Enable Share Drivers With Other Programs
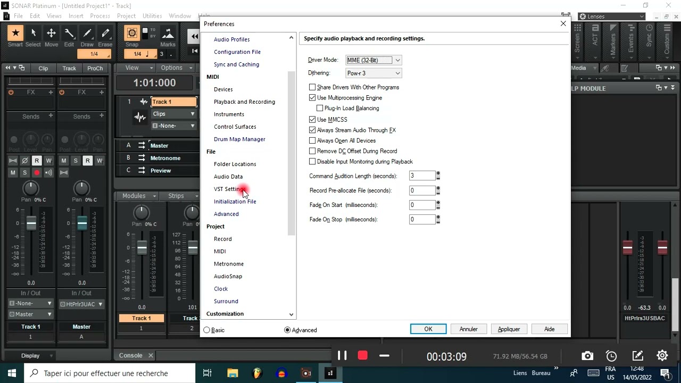681x383 pixels. (312, 87)
